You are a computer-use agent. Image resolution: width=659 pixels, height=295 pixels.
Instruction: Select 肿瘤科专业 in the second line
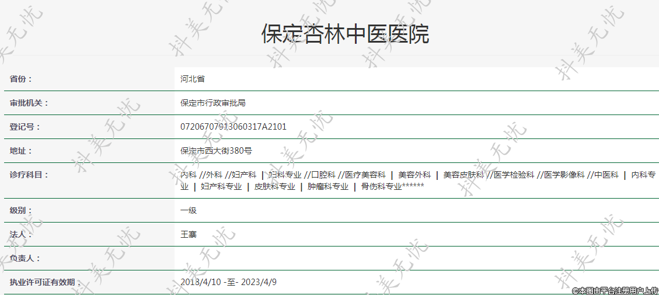point(328,187)
